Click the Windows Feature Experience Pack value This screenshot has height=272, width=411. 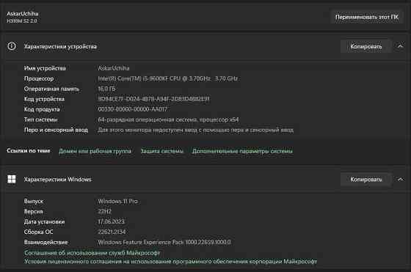[164, 242]
